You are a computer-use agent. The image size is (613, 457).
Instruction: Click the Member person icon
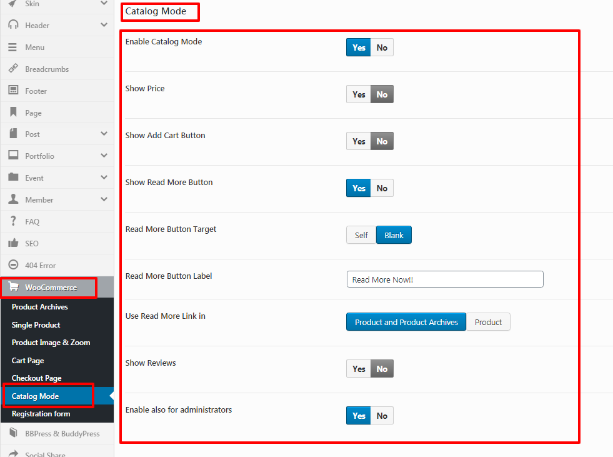click(13, 199)
